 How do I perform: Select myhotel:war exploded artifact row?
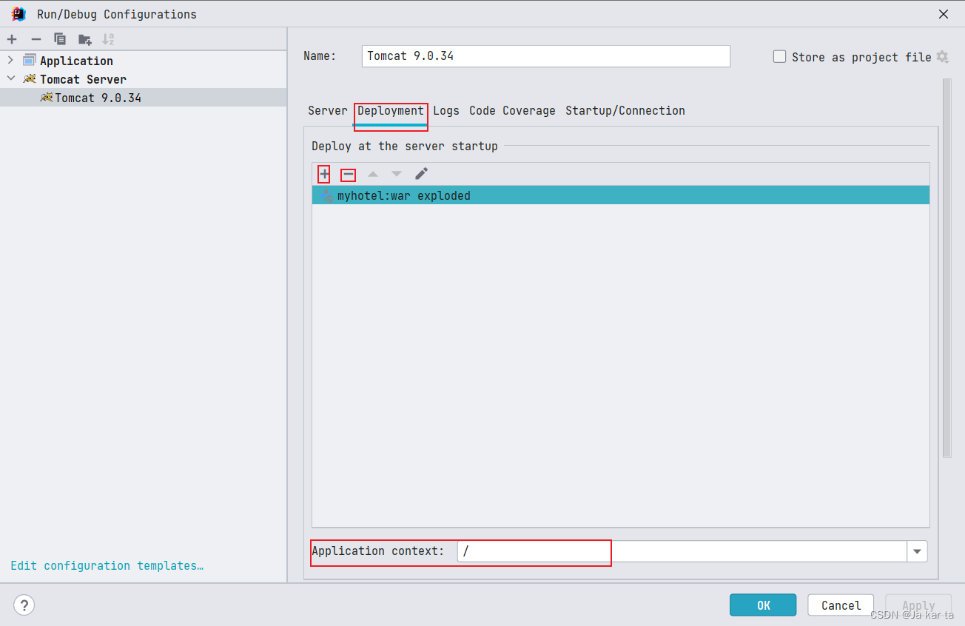coord(620,195)
